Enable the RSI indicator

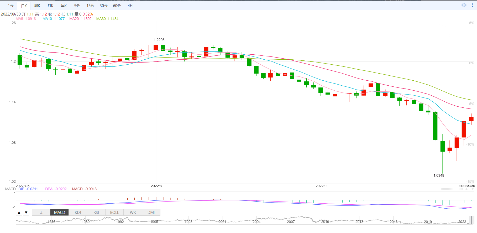[96, 213]
